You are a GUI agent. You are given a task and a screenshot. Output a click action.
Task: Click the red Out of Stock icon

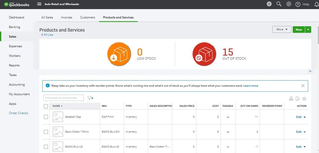[204, 54]
